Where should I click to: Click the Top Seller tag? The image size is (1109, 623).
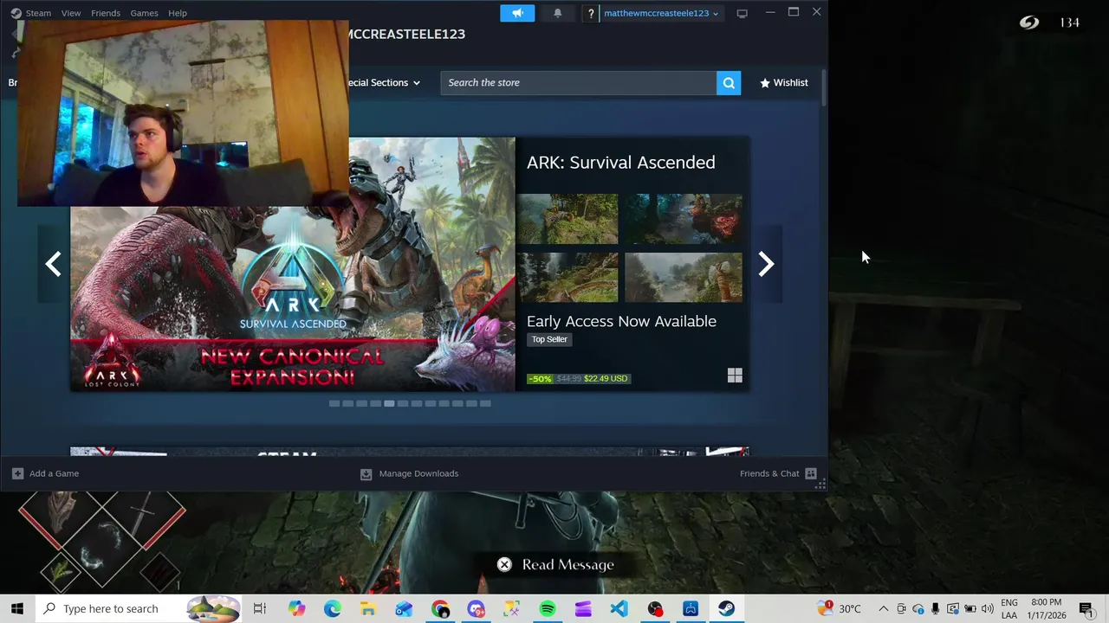(x=549, y=339)
